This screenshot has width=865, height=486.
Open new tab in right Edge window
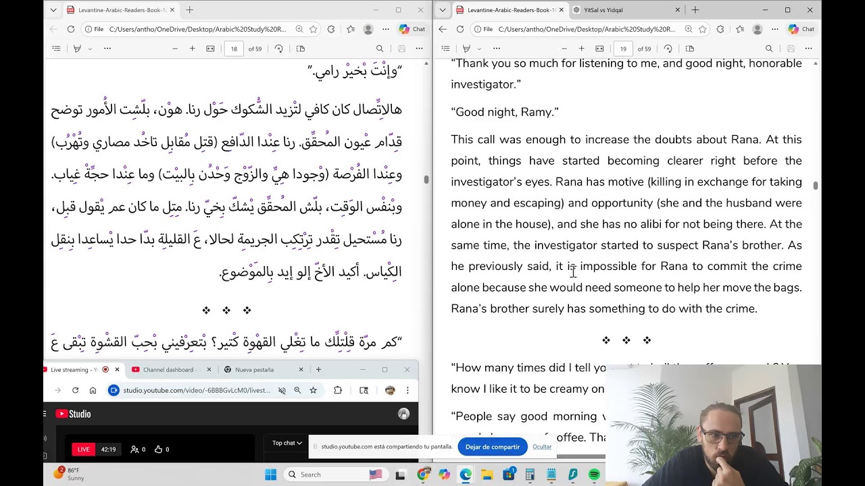click(695, 10)
